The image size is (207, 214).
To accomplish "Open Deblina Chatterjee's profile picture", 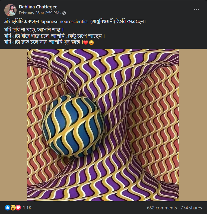I will pyautogui.click(x=10, y=10).
